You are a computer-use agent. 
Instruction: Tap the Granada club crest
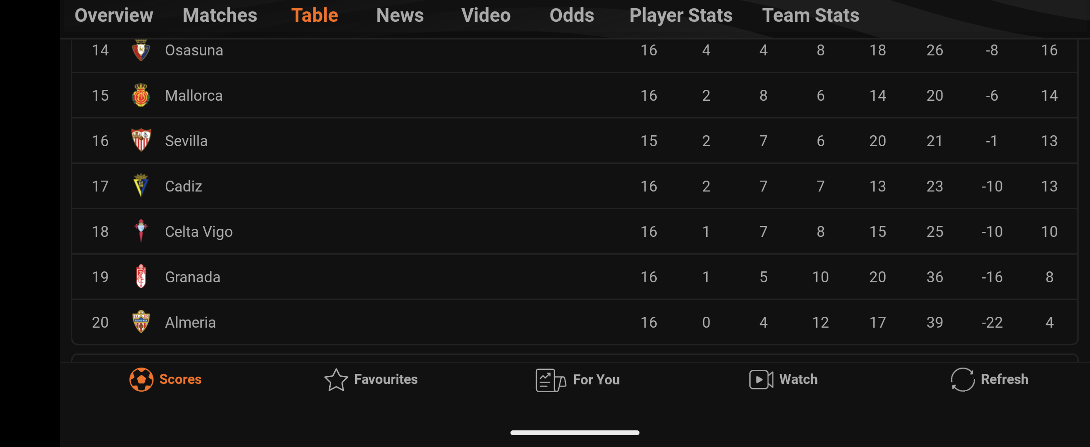coord(141,276)
